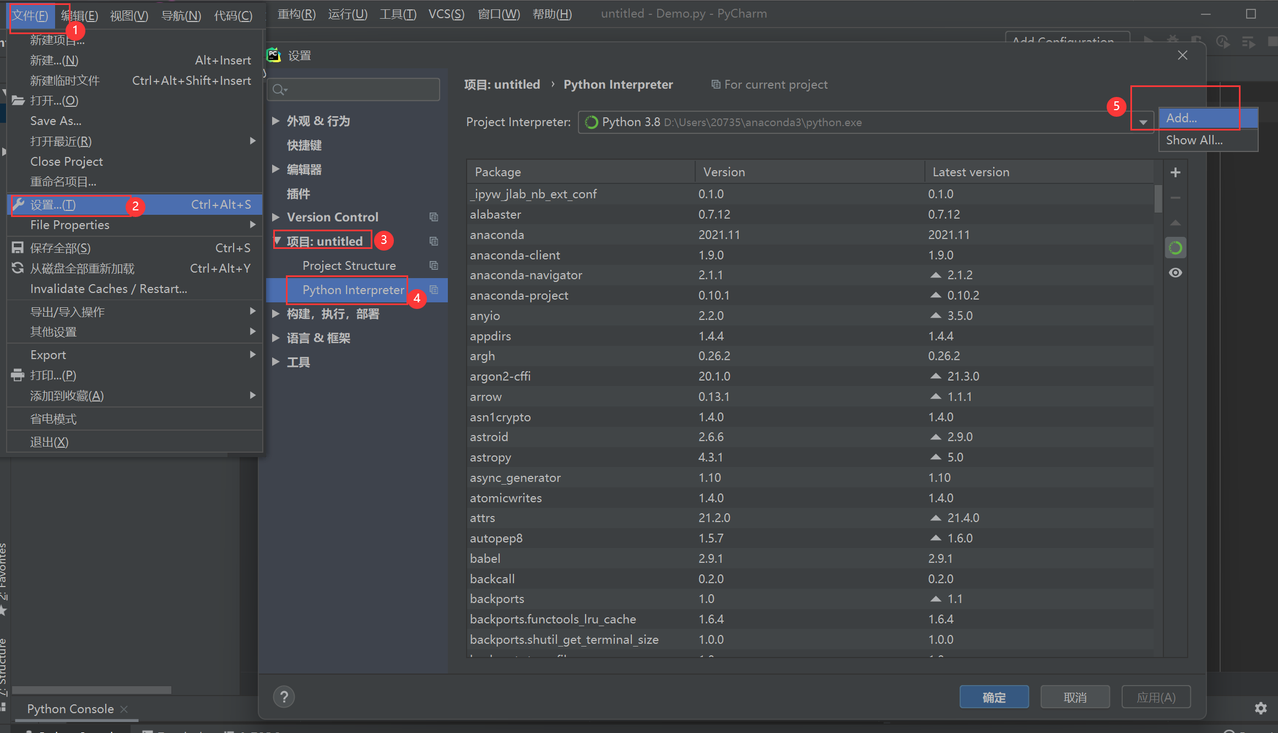Select 插件 in the settings tree
The width and height of the screenshot is (1278, 733).
(x=298, y=194)
